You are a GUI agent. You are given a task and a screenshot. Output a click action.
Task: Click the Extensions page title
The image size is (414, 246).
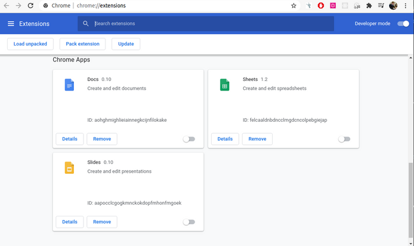pos(34,24)
